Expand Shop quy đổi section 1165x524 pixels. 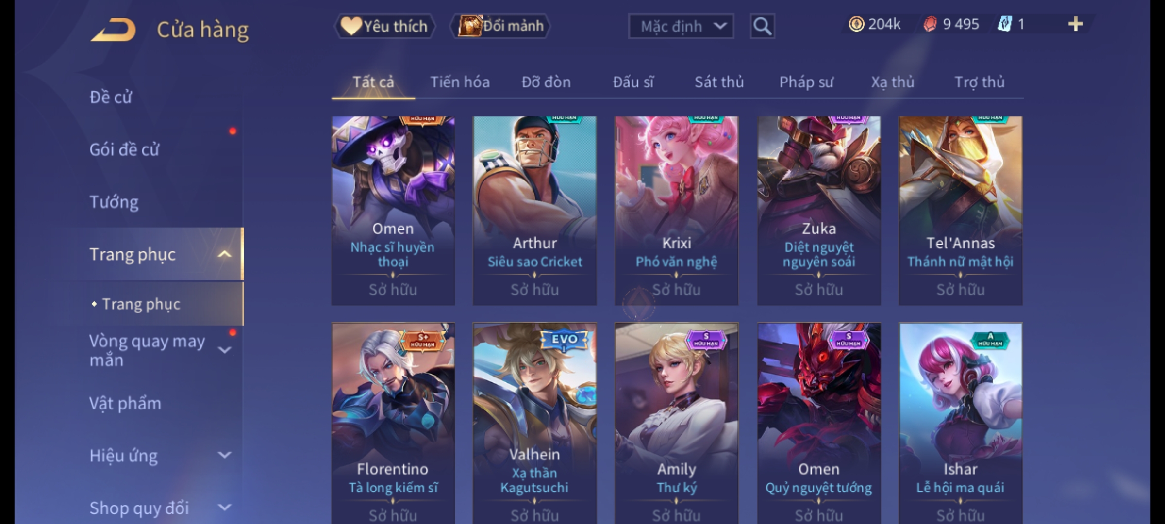click(224, 508)
